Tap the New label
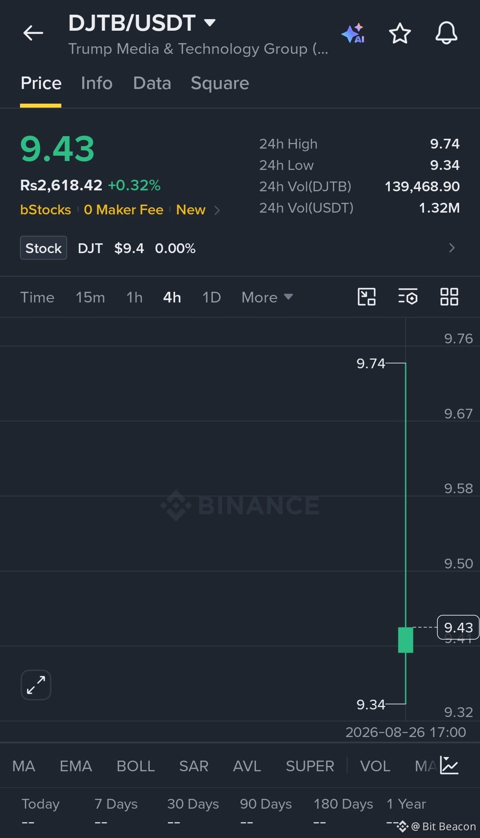Screen dimensions: 480x838 [x=191, y=209]
